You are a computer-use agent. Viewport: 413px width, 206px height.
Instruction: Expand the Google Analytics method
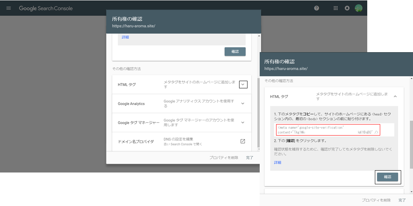243,104
